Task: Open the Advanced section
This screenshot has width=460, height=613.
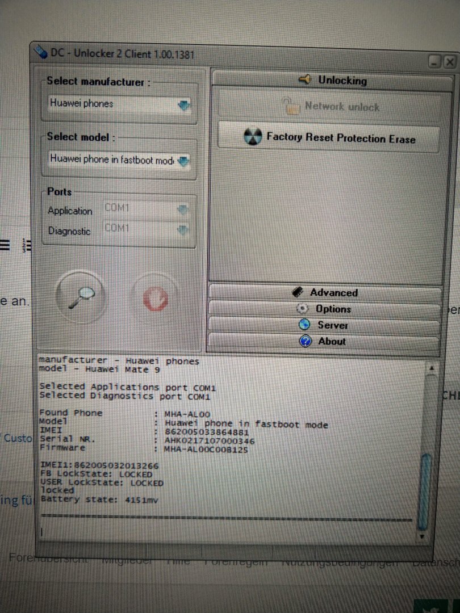Action: [x=325, y=292]
